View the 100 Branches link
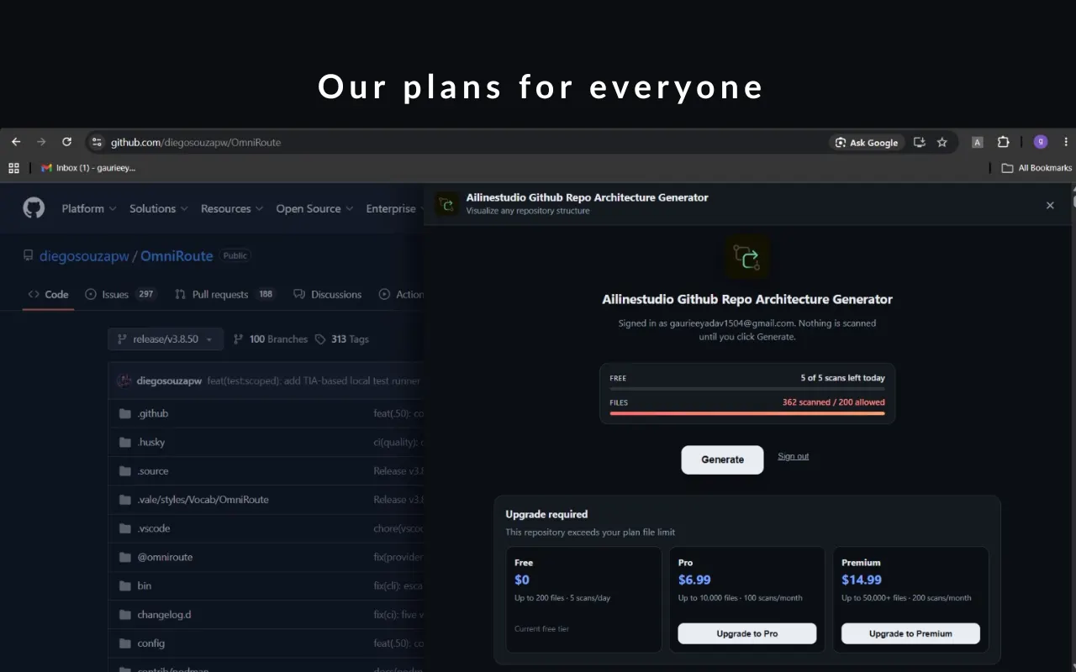This screenshot has width=1076, height=672. 271,339
